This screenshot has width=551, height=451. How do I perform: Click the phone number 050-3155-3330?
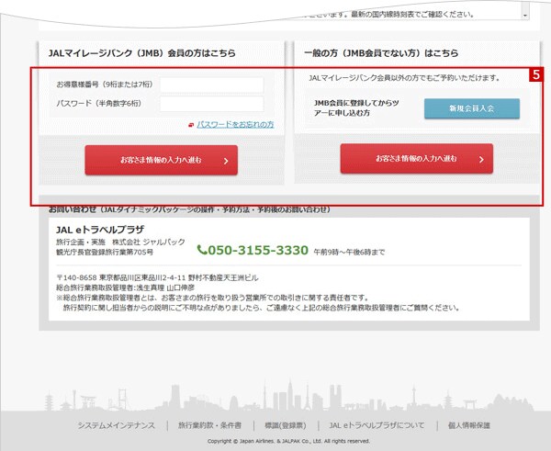click(257, 250)
